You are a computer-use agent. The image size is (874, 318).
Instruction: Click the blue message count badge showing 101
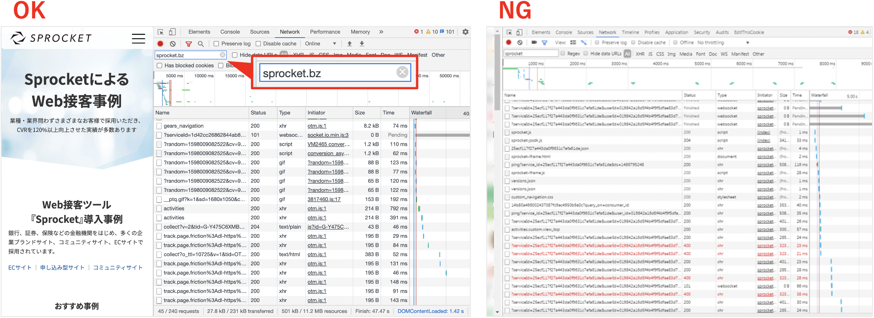tap(447, 32)
